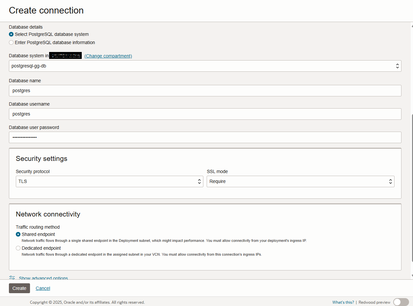
Task: Open the Database system dropdown
Action: pyautogui.click(x=205, y=66)
